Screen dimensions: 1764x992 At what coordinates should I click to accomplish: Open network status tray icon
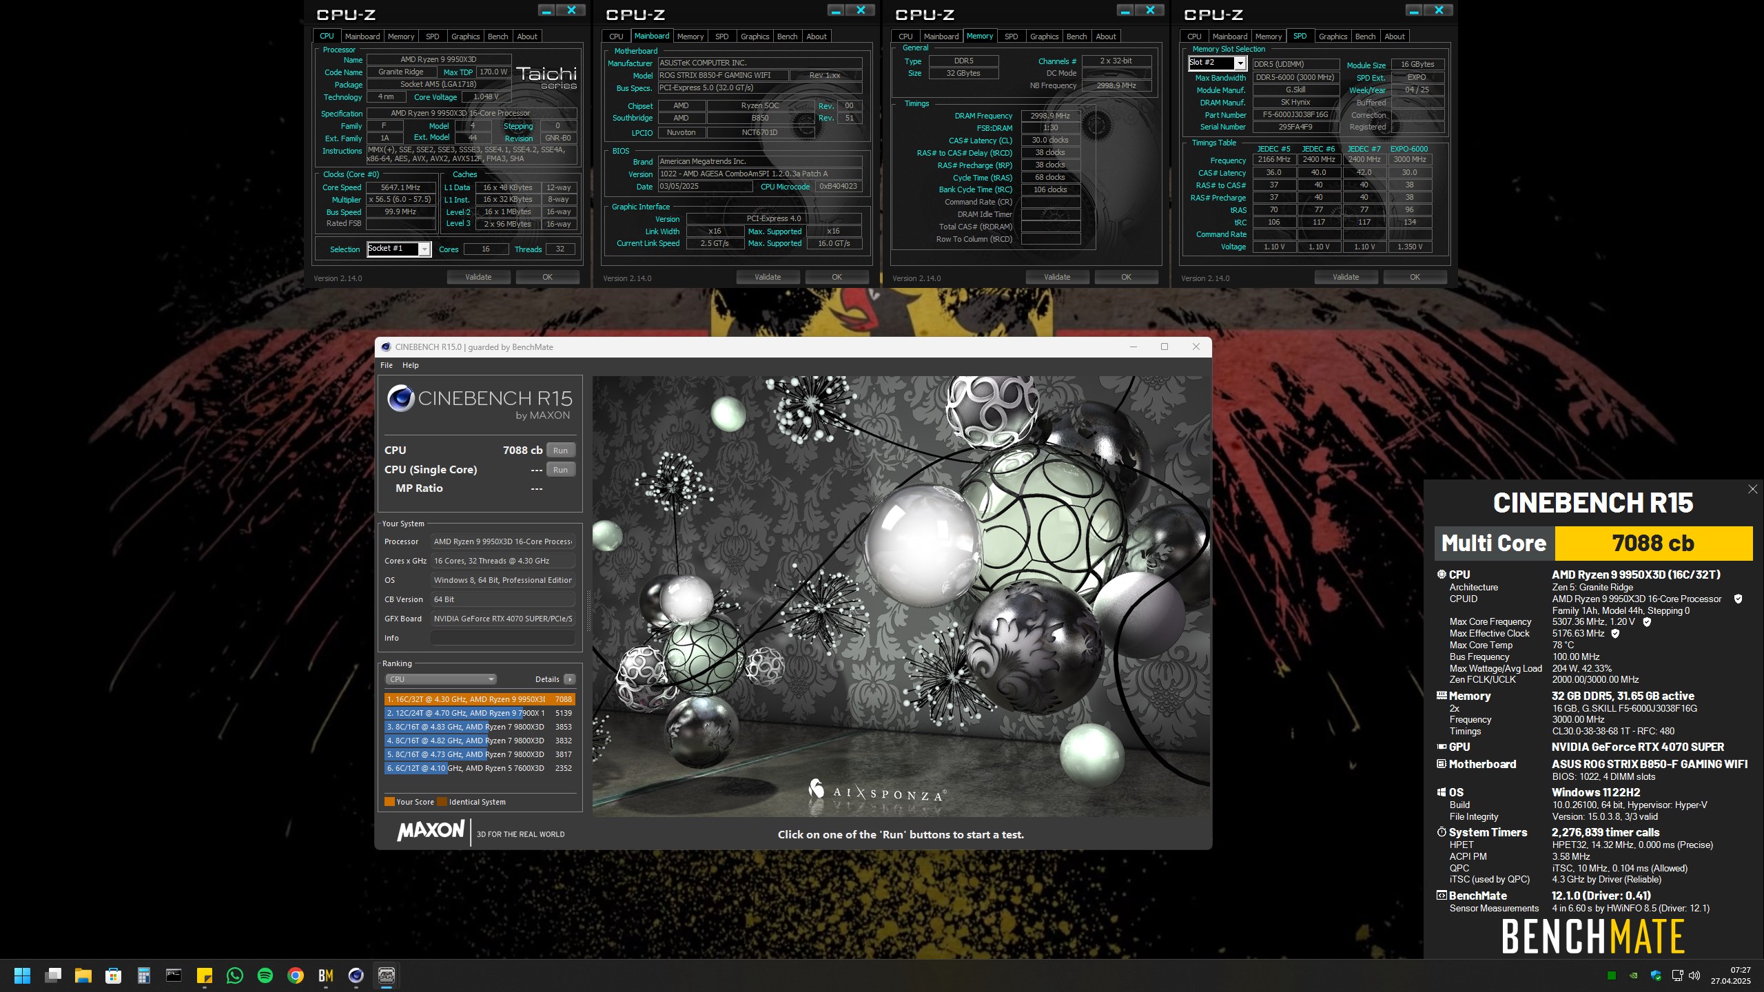point(1678,975)
